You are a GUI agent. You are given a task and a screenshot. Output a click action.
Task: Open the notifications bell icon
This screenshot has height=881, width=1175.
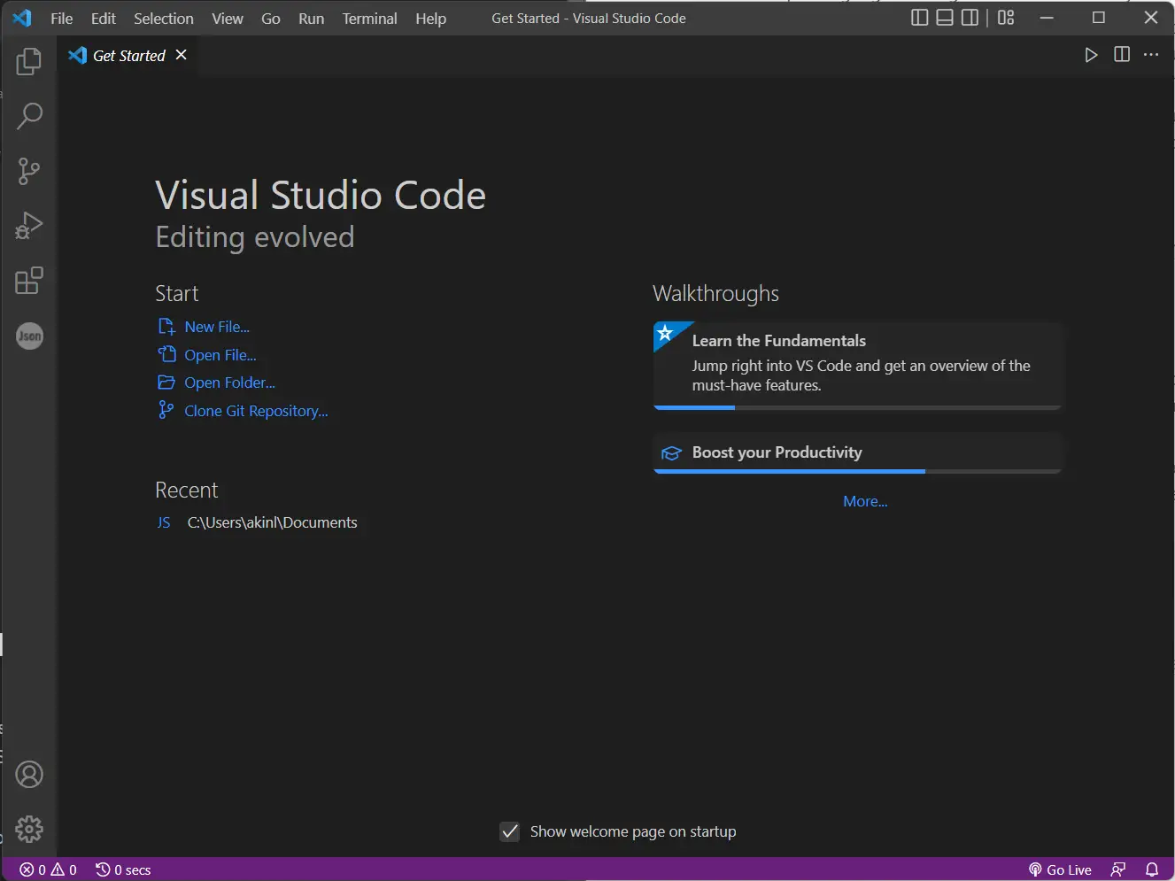point(1151,869)
